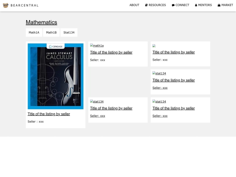Click the chat bubble icon beside CONNECT

(173, 5)
